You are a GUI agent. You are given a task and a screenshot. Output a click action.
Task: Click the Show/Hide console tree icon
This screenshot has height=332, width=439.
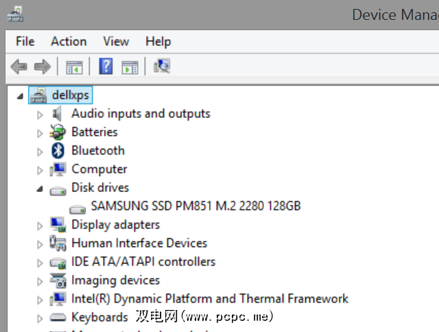click(x=73, y=67)
